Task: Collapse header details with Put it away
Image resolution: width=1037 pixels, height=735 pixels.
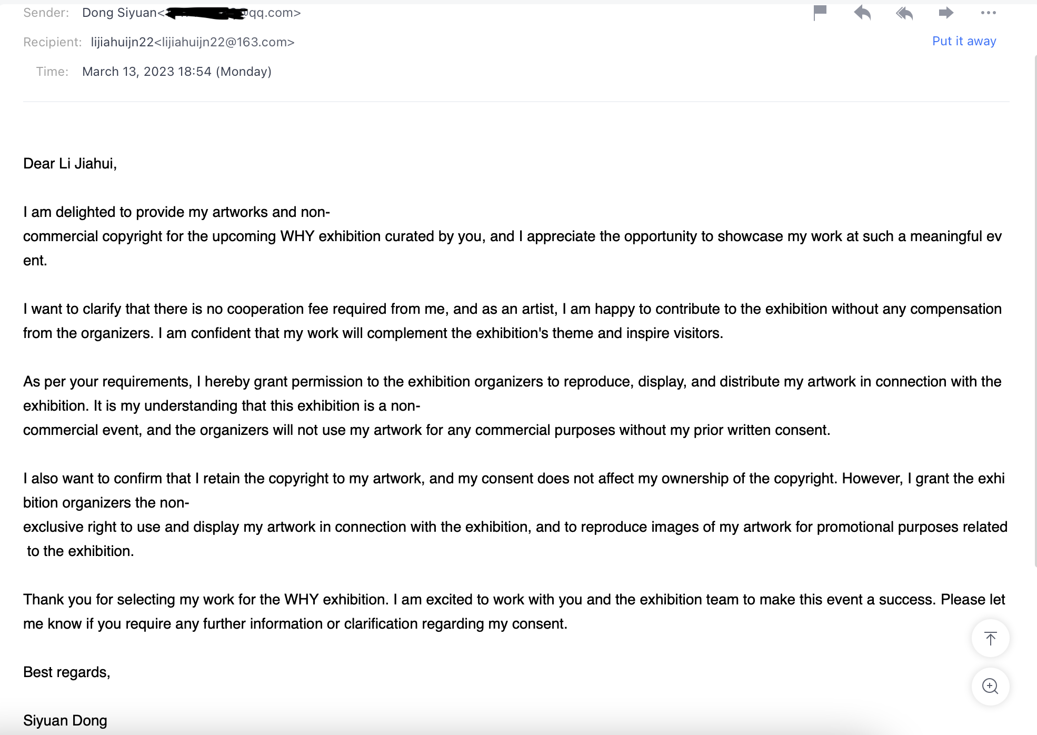Action: coord(964,41)
